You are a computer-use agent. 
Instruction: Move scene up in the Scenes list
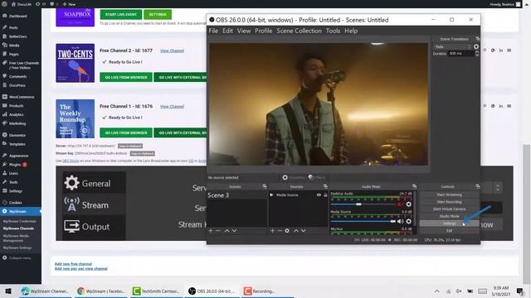tap(227, 231)
